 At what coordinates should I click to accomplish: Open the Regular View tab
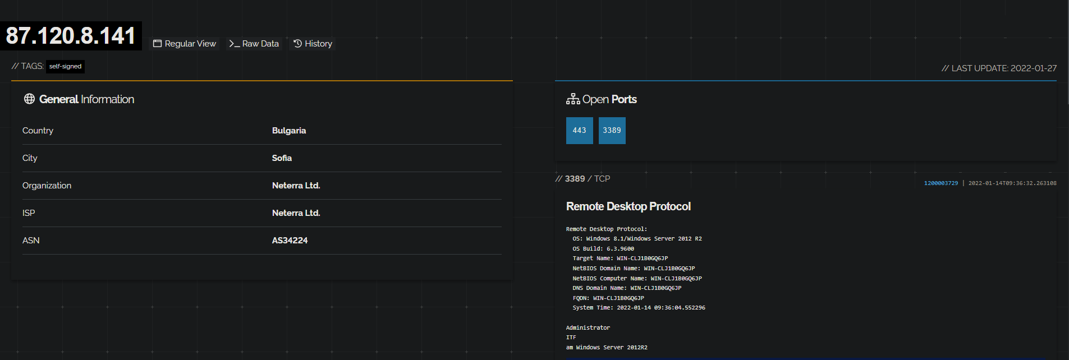coord(185,44)
